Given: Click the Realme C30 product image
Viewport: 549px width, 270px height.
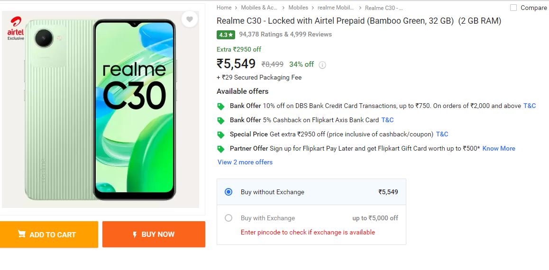Looking at the screenshot, I should 101,109.
